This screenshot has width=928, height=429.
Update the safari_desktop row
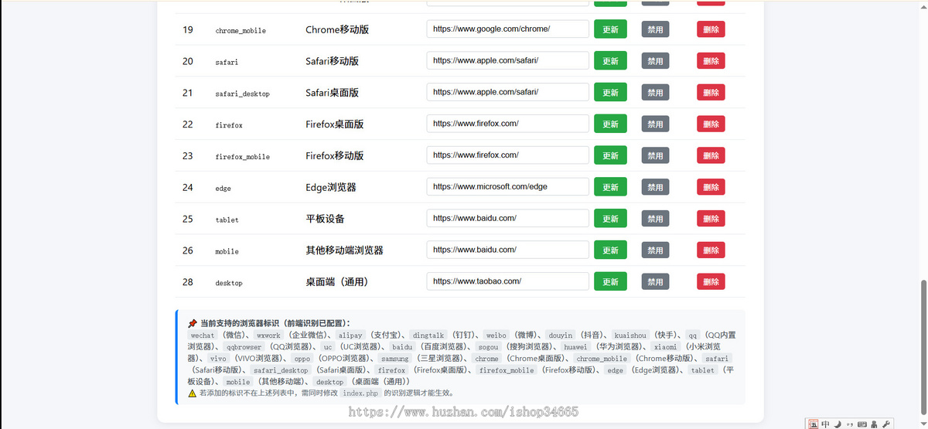[x=610, y=93]
